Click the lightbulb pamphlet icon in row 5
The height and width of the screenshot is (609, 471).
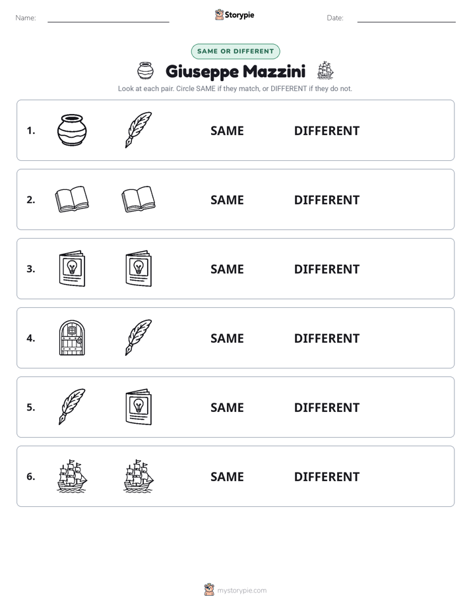[x=139, y=407]
